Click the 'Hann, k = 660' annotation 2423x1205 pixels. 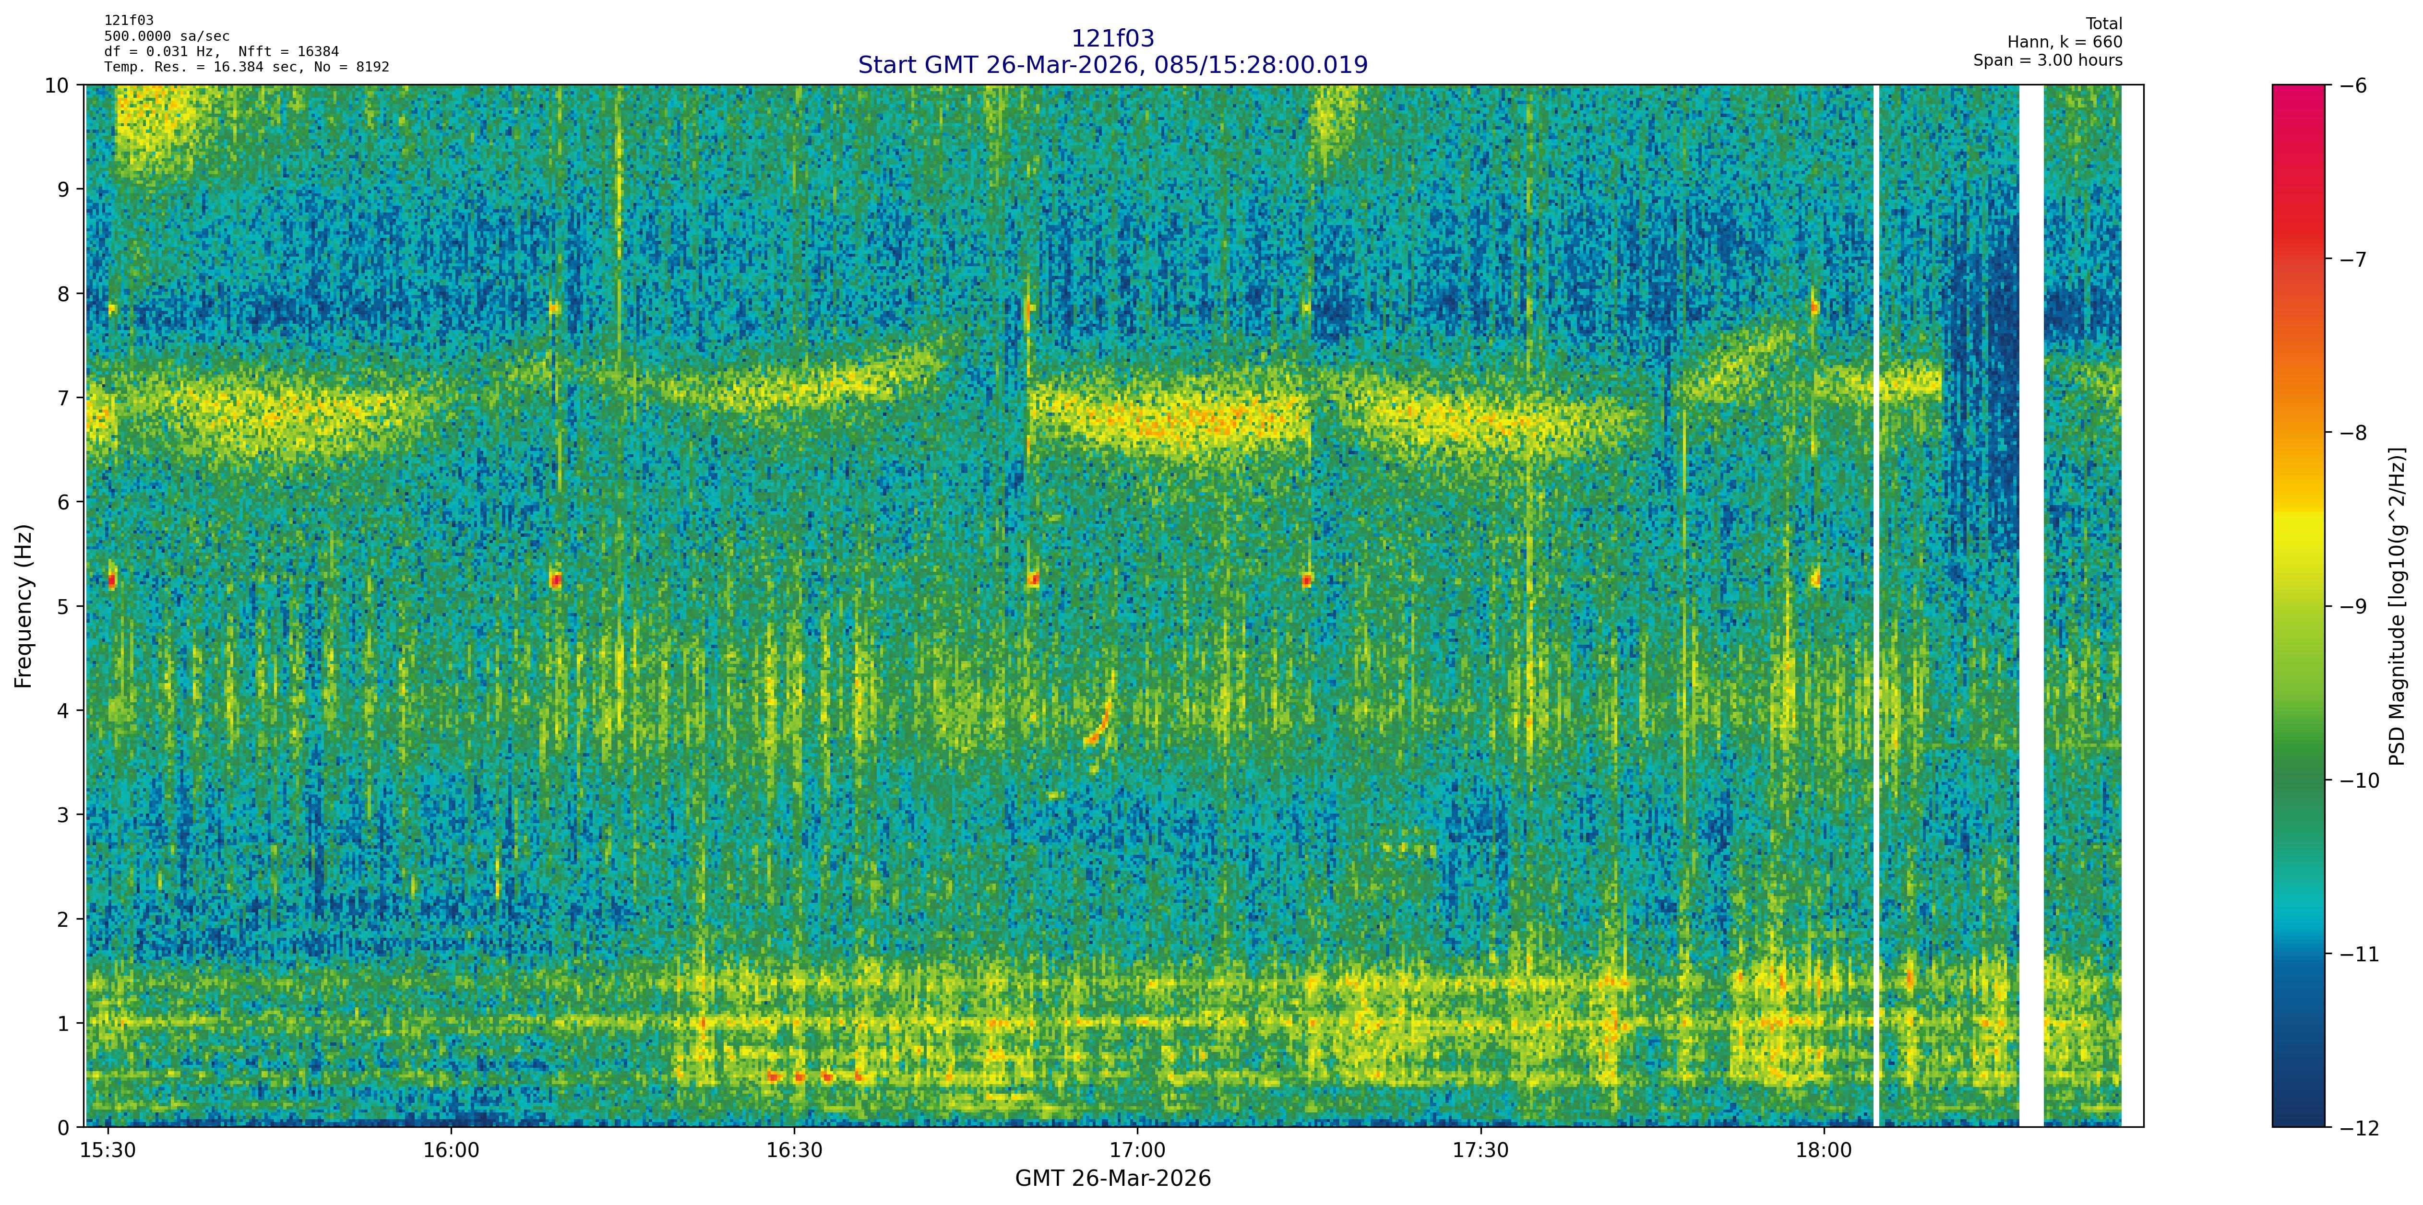[2065, 42]
